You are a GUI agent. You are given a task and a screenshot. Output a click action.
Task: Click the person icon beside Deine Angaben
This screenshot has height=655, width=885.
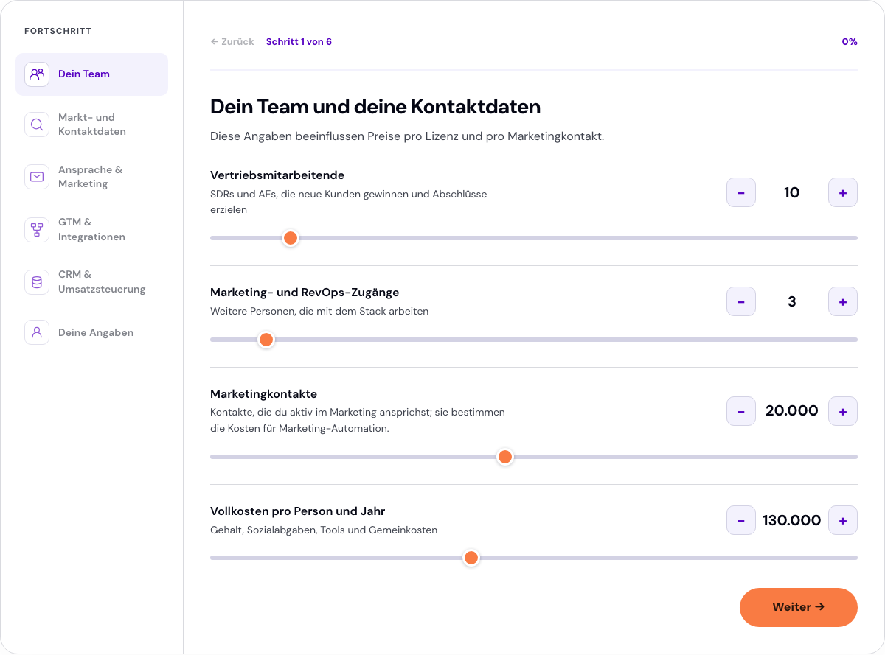[37, 332]
